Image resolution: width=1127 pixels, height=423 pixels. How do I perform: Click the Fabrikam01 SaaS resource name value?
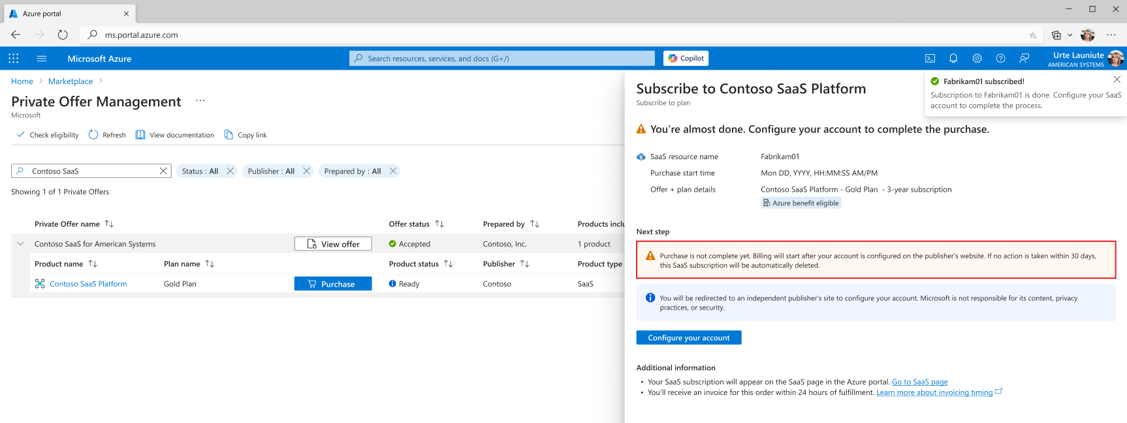(x=780, y=156)
